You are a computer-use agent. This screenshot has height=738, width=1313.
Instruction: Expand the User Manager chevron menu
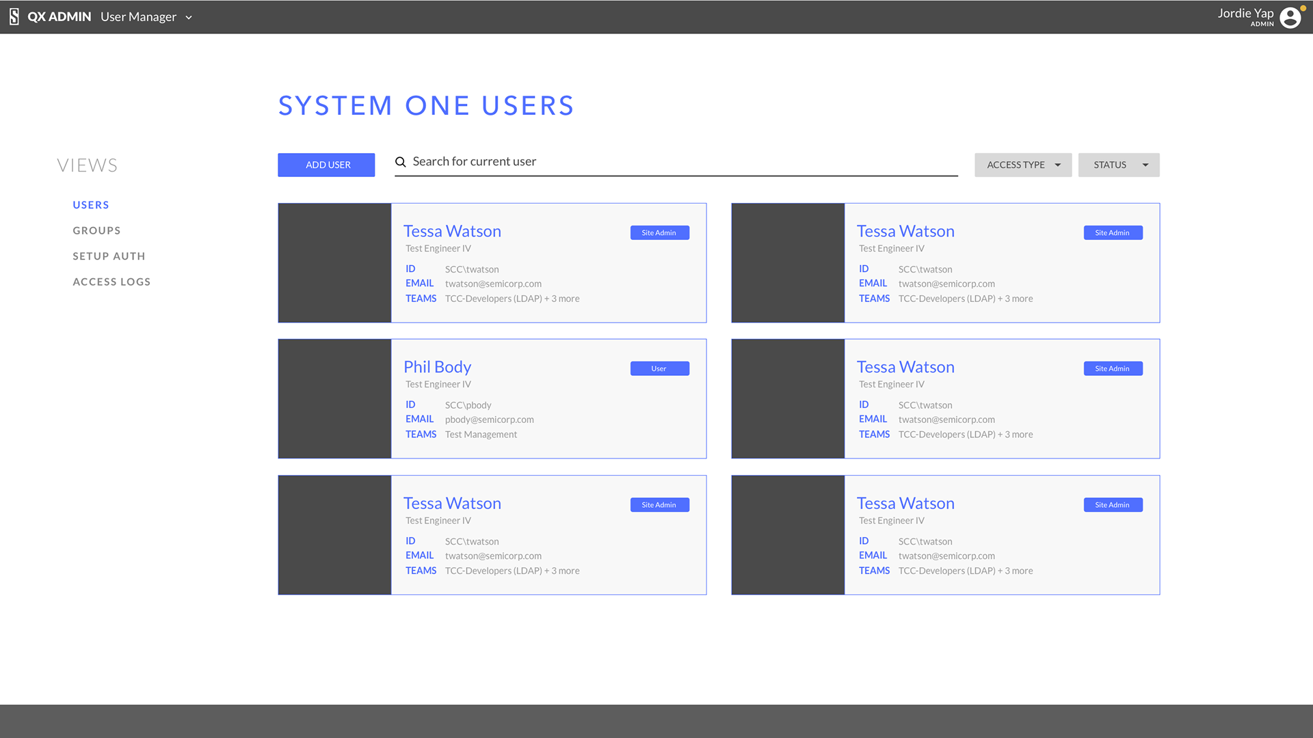point(189,17)
